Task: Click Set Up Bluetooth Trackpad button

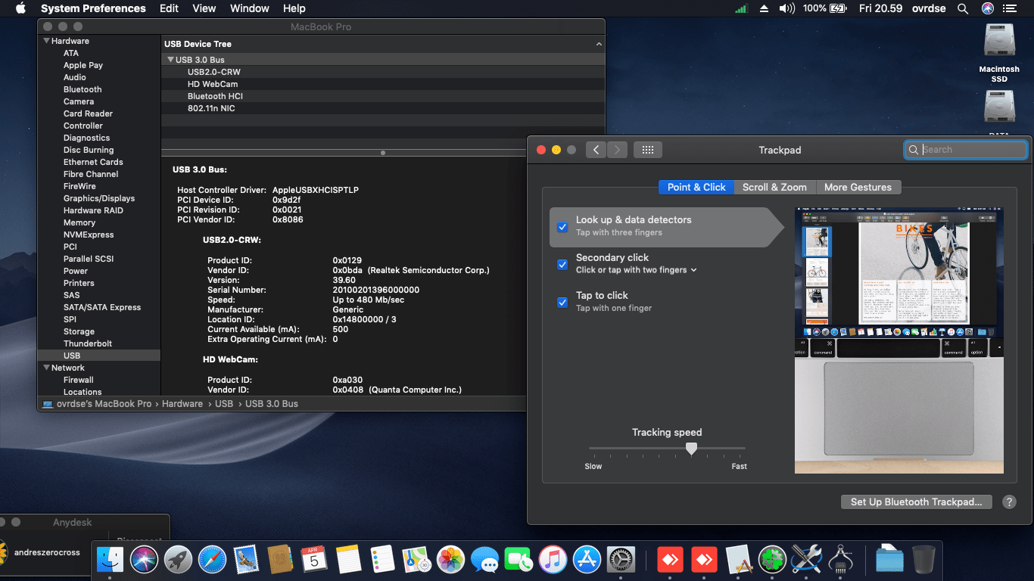Action: click(916, 502)
